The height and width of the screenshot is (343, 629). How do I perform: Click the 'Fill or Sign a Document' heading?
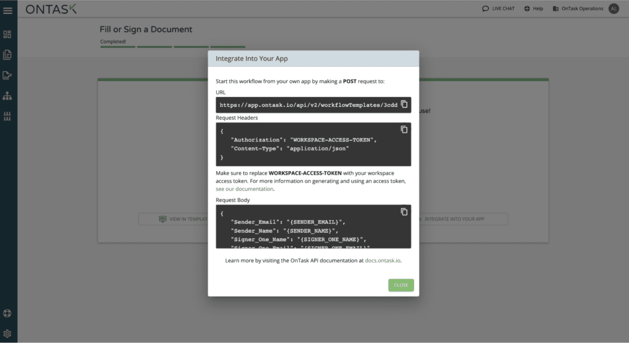pyautogui.click(x=146, y=29)
